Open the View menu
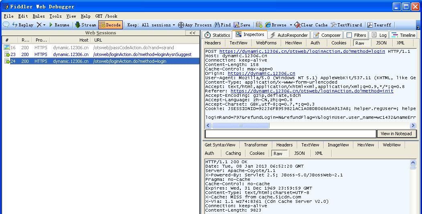This screenshot has width=422, height=214. tap(71, 16)
